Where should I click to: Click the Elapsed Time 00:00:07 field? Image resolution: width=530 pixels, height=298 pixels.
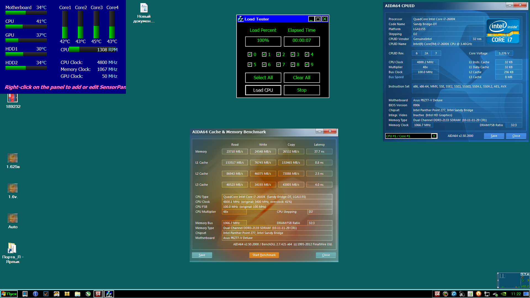pyautogui.click(x=302, y=41)
